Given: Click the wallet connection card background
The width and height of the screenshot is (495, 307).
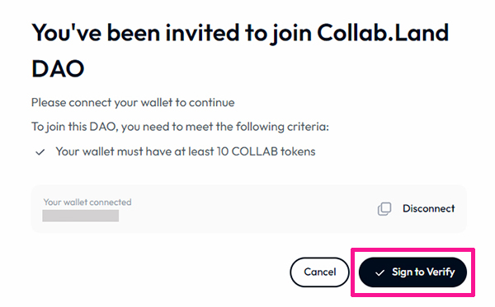Looking at the screenshot, I should pos(249,209).
